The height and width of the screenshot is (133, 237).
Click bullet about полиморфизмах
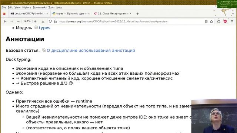[x=97, y=74]
